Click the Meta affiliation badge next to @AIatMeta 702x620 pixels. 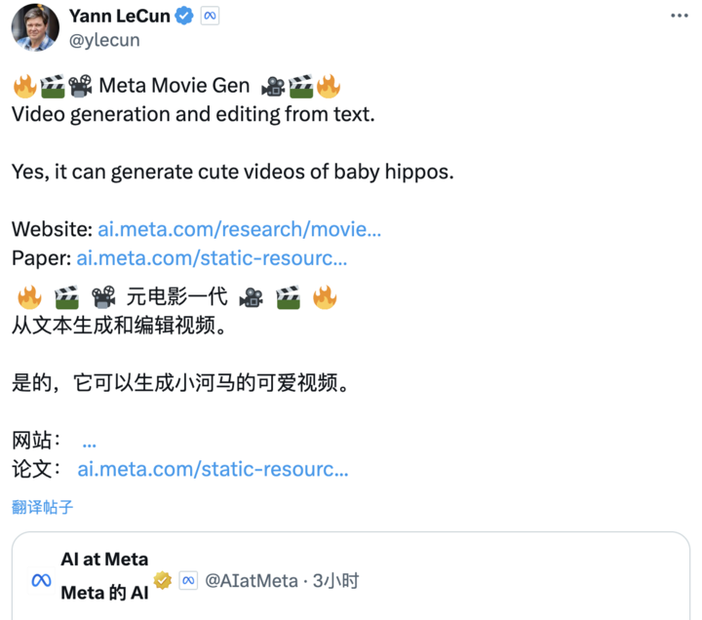coord(188,581)
